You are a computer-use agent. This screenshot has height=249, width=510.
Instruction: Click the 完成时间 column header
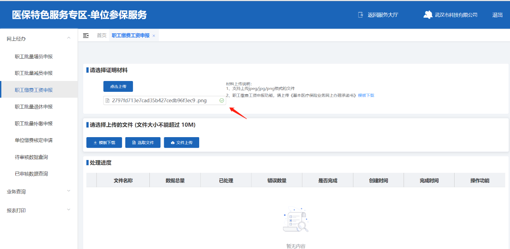click(429, 180)
